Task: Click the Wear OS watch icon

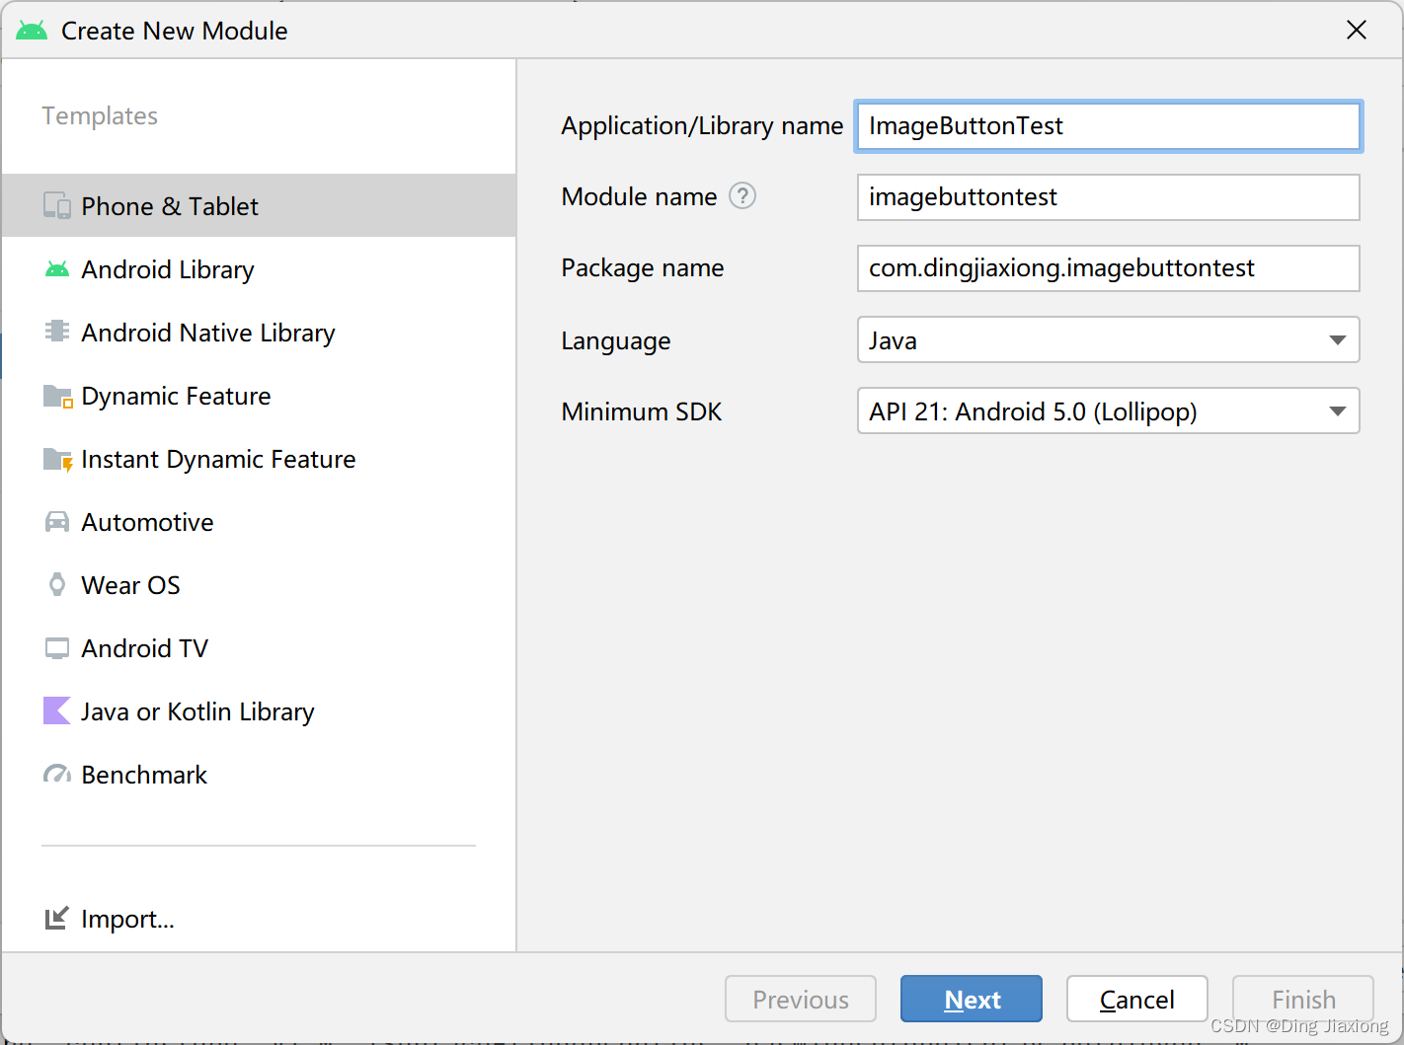Action: [57, 584]
